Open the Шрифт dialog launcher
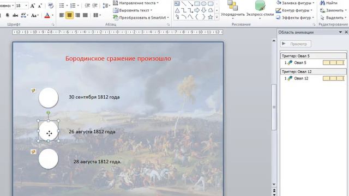This screenshot has width=349, height=196. click(x=53, y=24)
